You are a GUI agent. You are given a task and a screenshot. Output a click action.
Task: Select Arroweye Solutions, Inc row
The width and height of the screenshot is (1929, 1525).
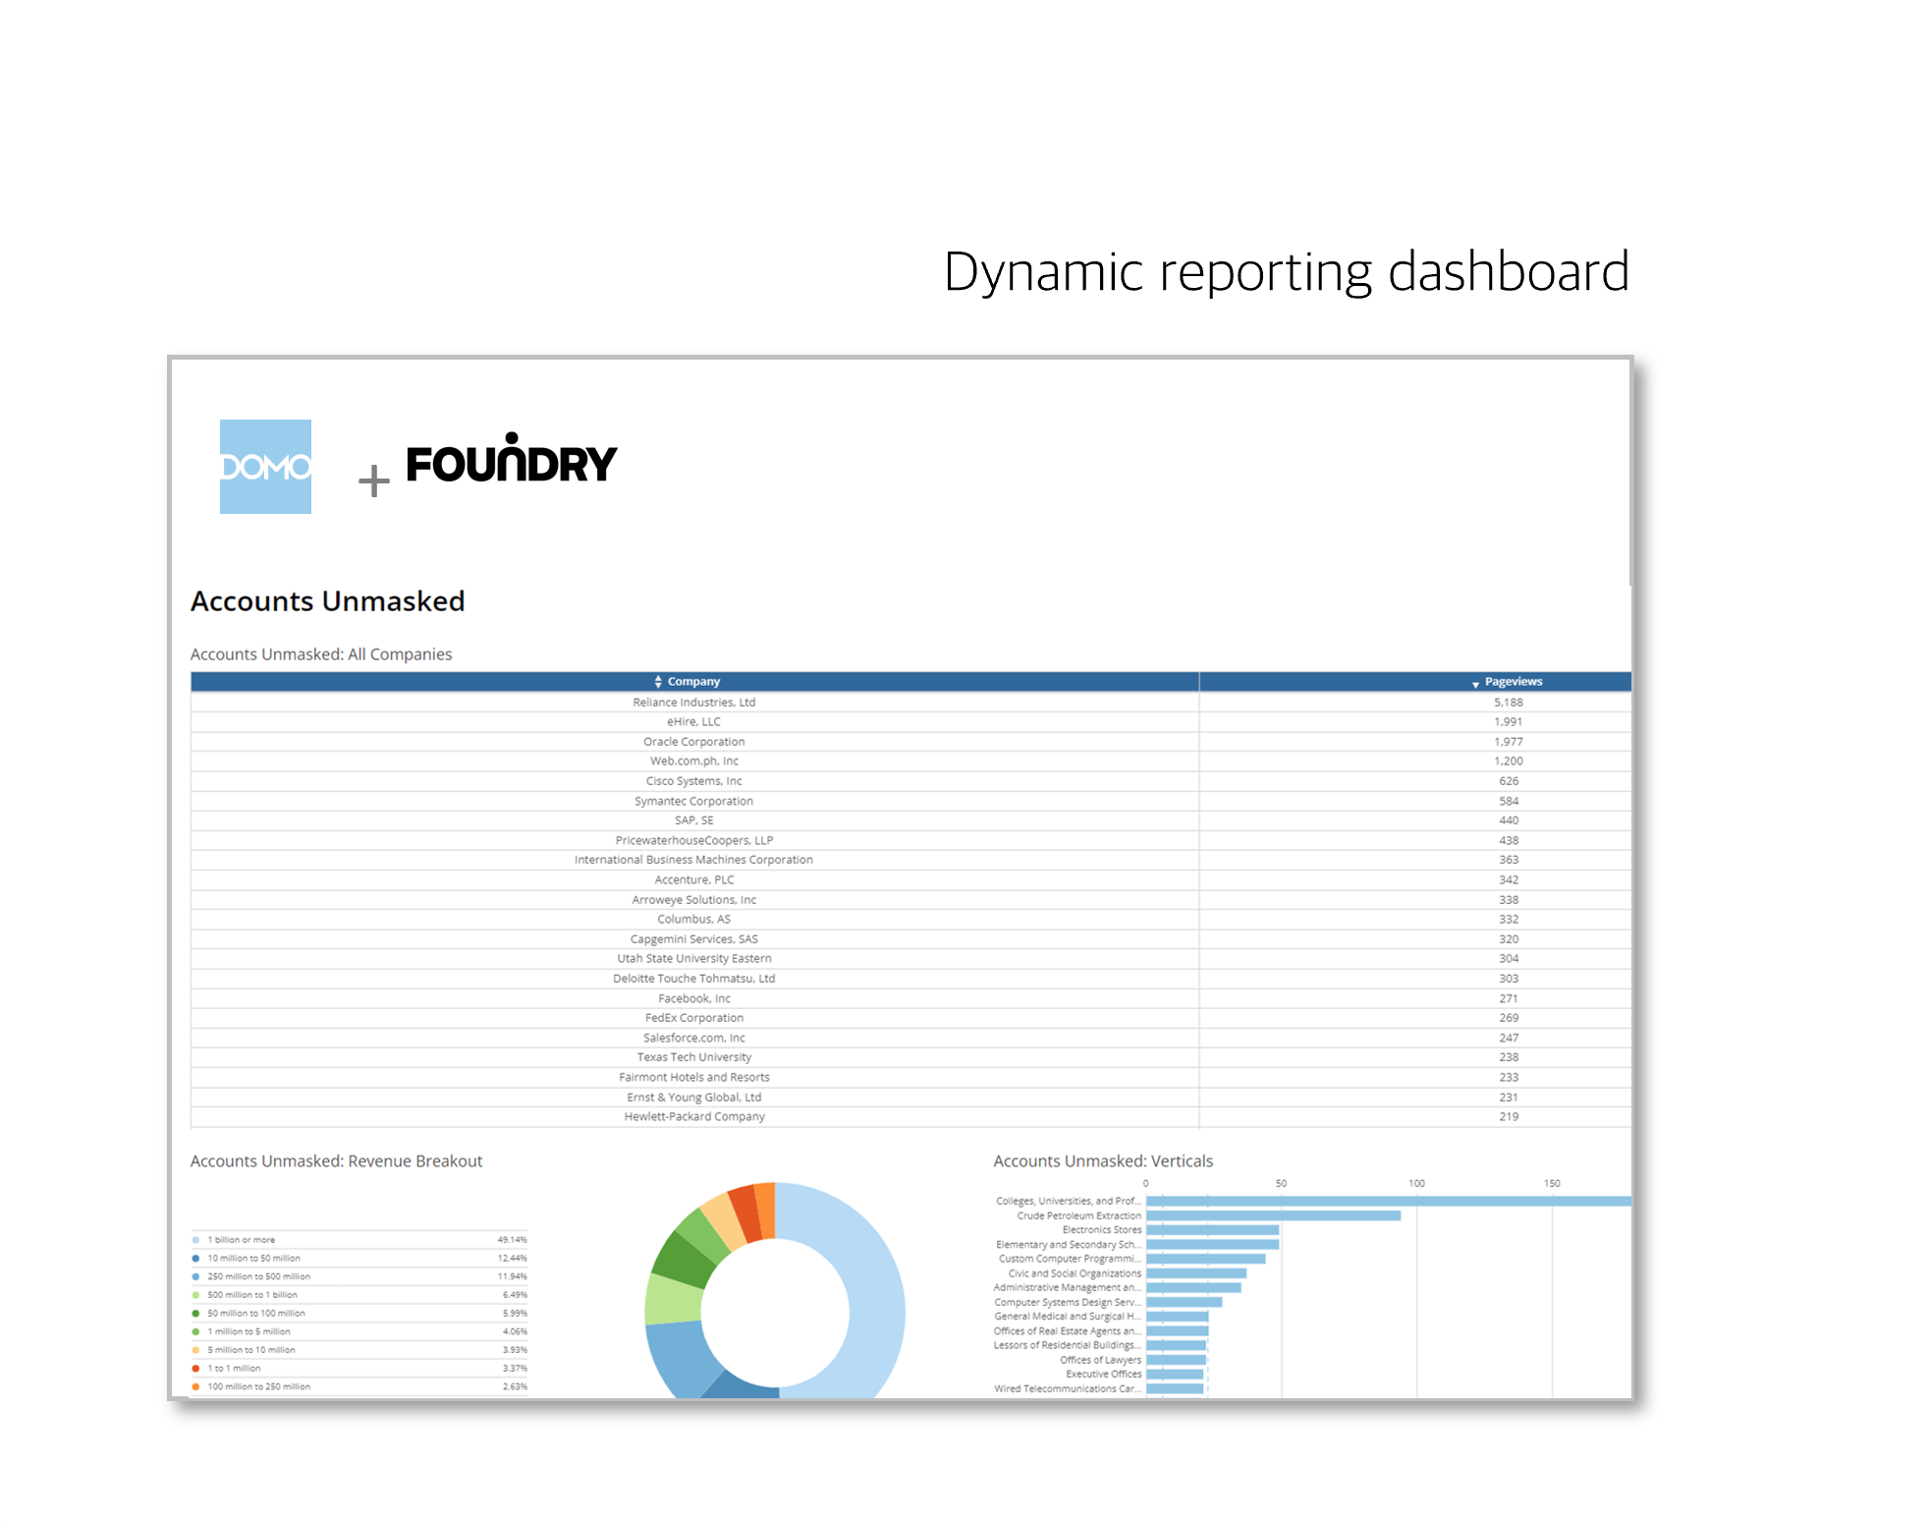910,900
